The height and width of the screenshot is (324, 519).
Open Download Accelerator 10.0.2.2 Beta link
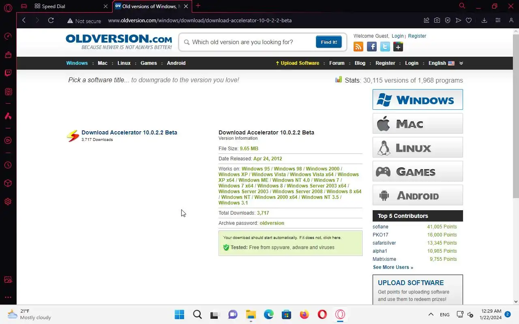(129, 132)
